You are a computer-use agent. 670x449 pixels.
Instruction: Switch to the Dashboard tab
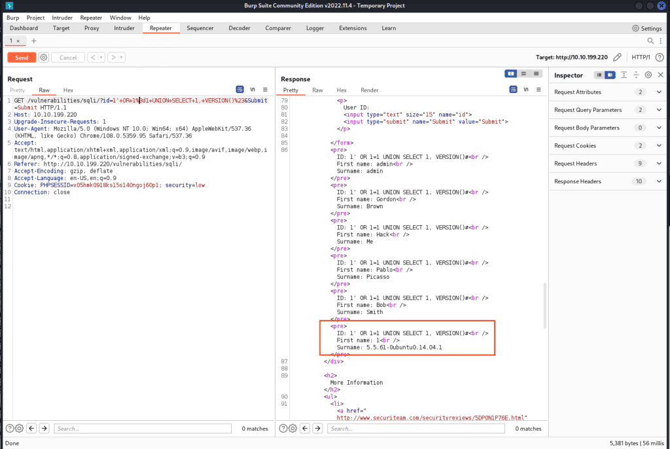pos(24,28)
